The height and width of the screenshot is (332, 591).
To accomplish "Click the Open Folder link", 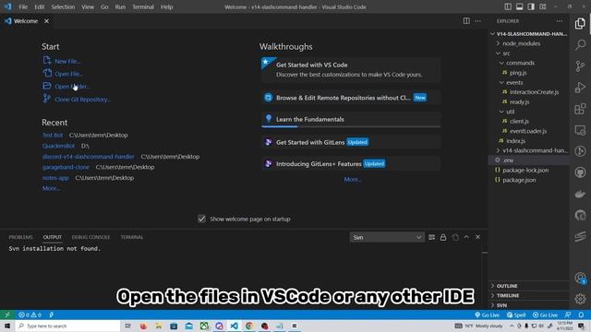I will [72, 87].
